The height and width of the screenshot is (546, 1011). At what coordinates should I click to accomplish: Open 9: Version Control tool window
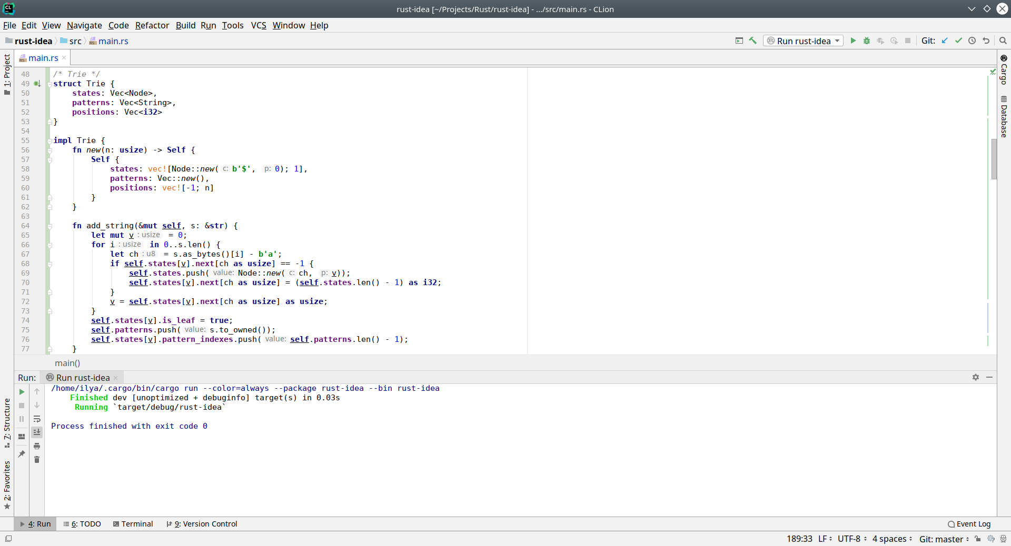click(202, 524)
